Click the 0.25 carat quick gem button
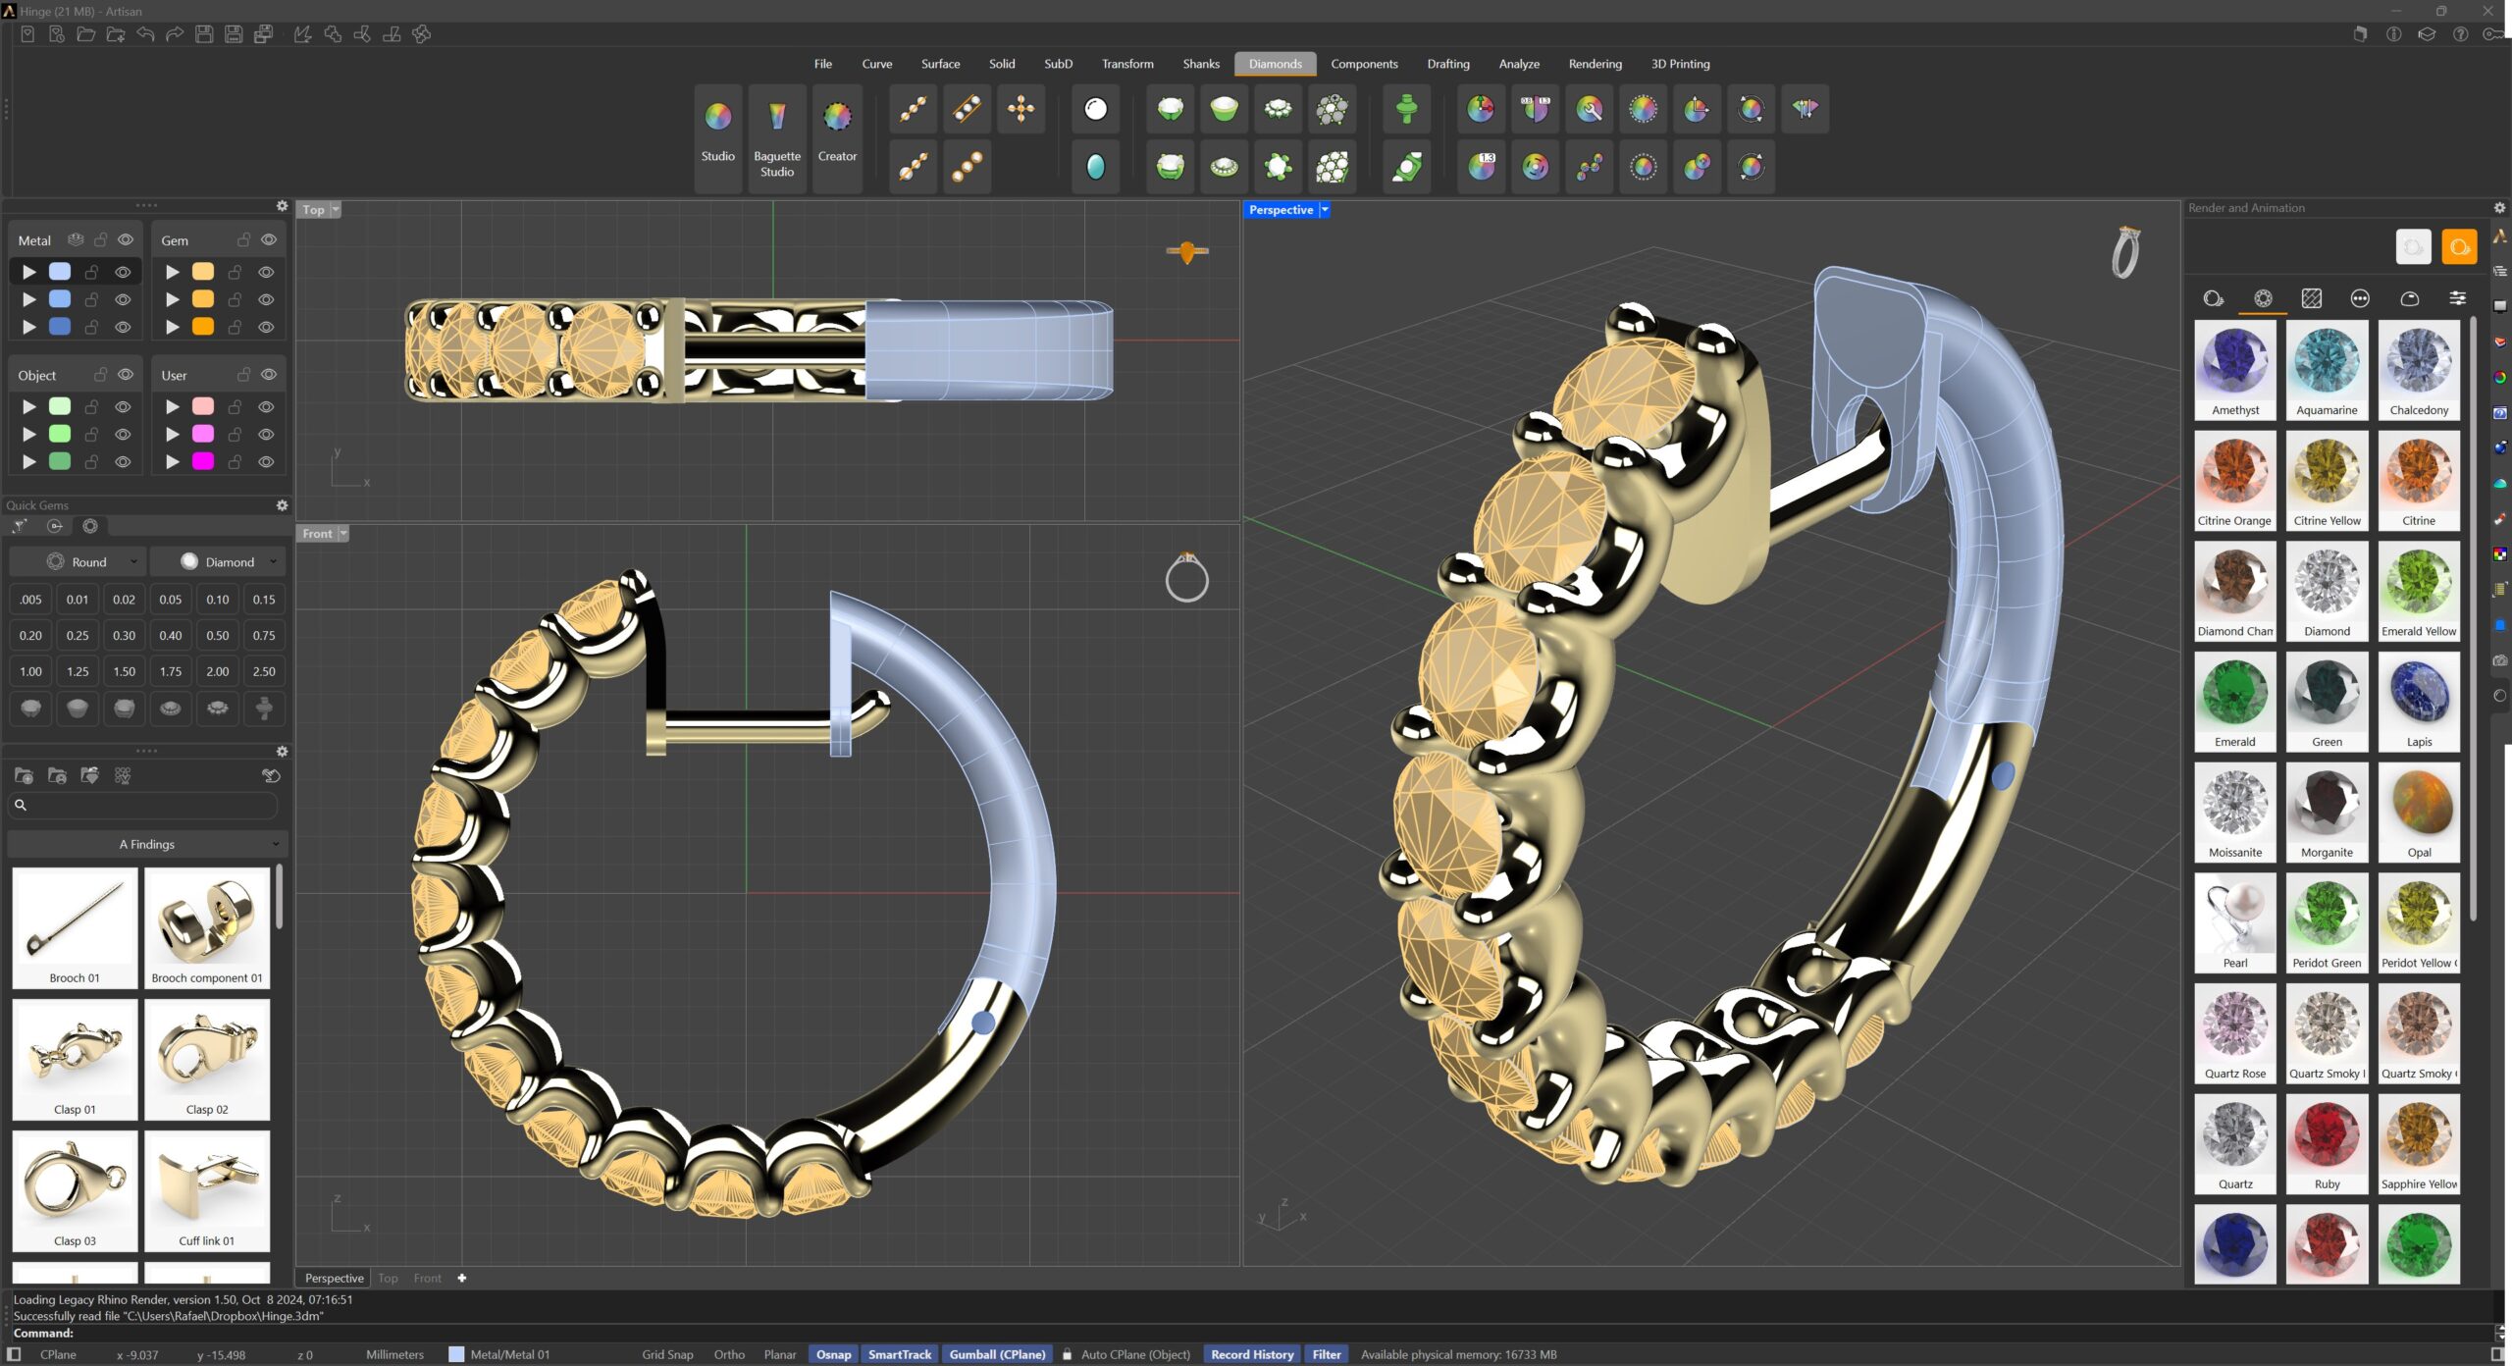 coord(78,635)
